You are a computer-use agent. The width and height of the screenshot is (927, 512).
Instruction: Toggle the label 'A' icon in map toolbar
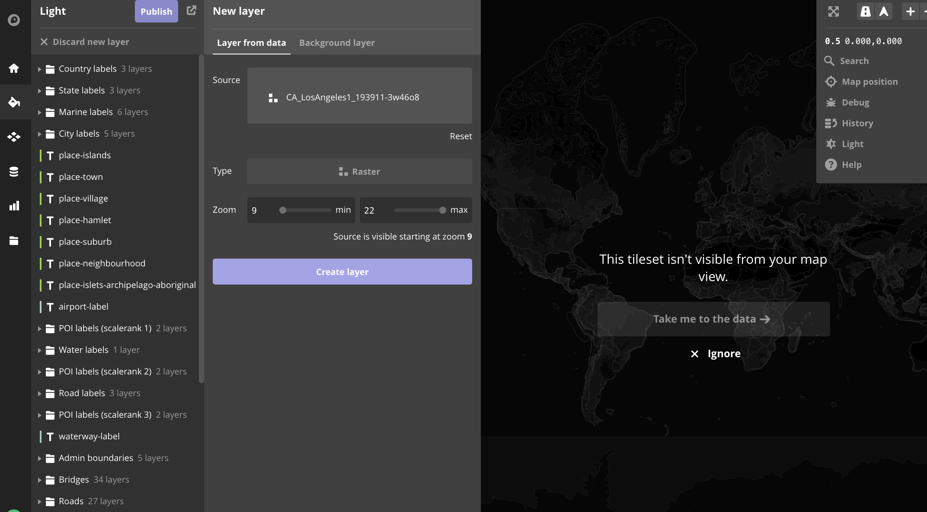pos(884,12)
